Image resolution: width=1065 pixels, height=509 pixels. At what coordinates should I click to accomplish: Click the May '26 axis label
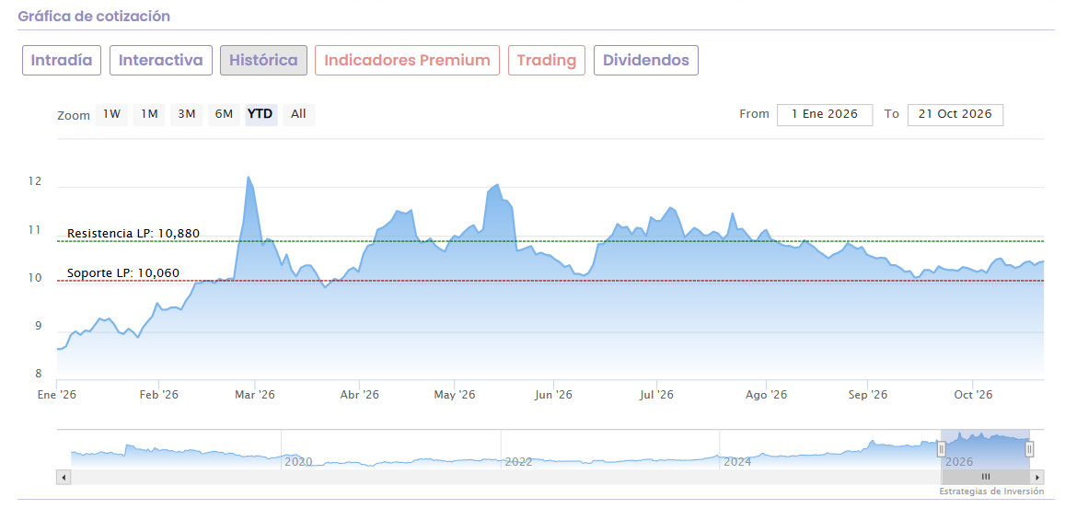coord(455,394)
